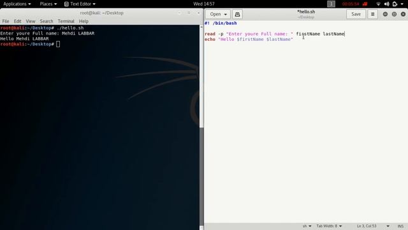The width and height of the screenshot is (408, 230).
Task: Click $firstName in the echo line
Action: (250, 40)
